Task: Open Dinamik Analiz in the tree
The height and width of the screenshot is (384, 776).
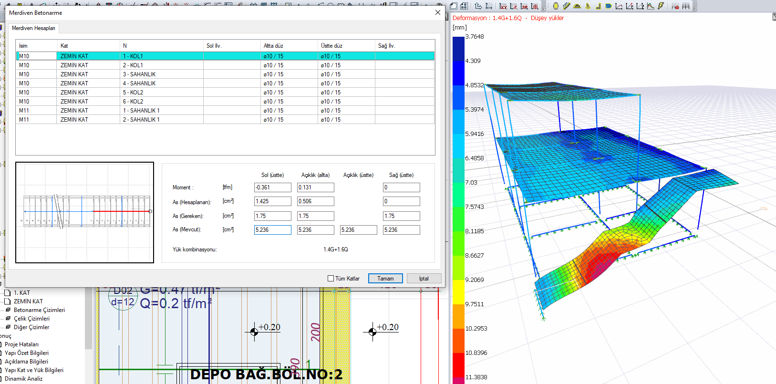Action: pos(23,379)
